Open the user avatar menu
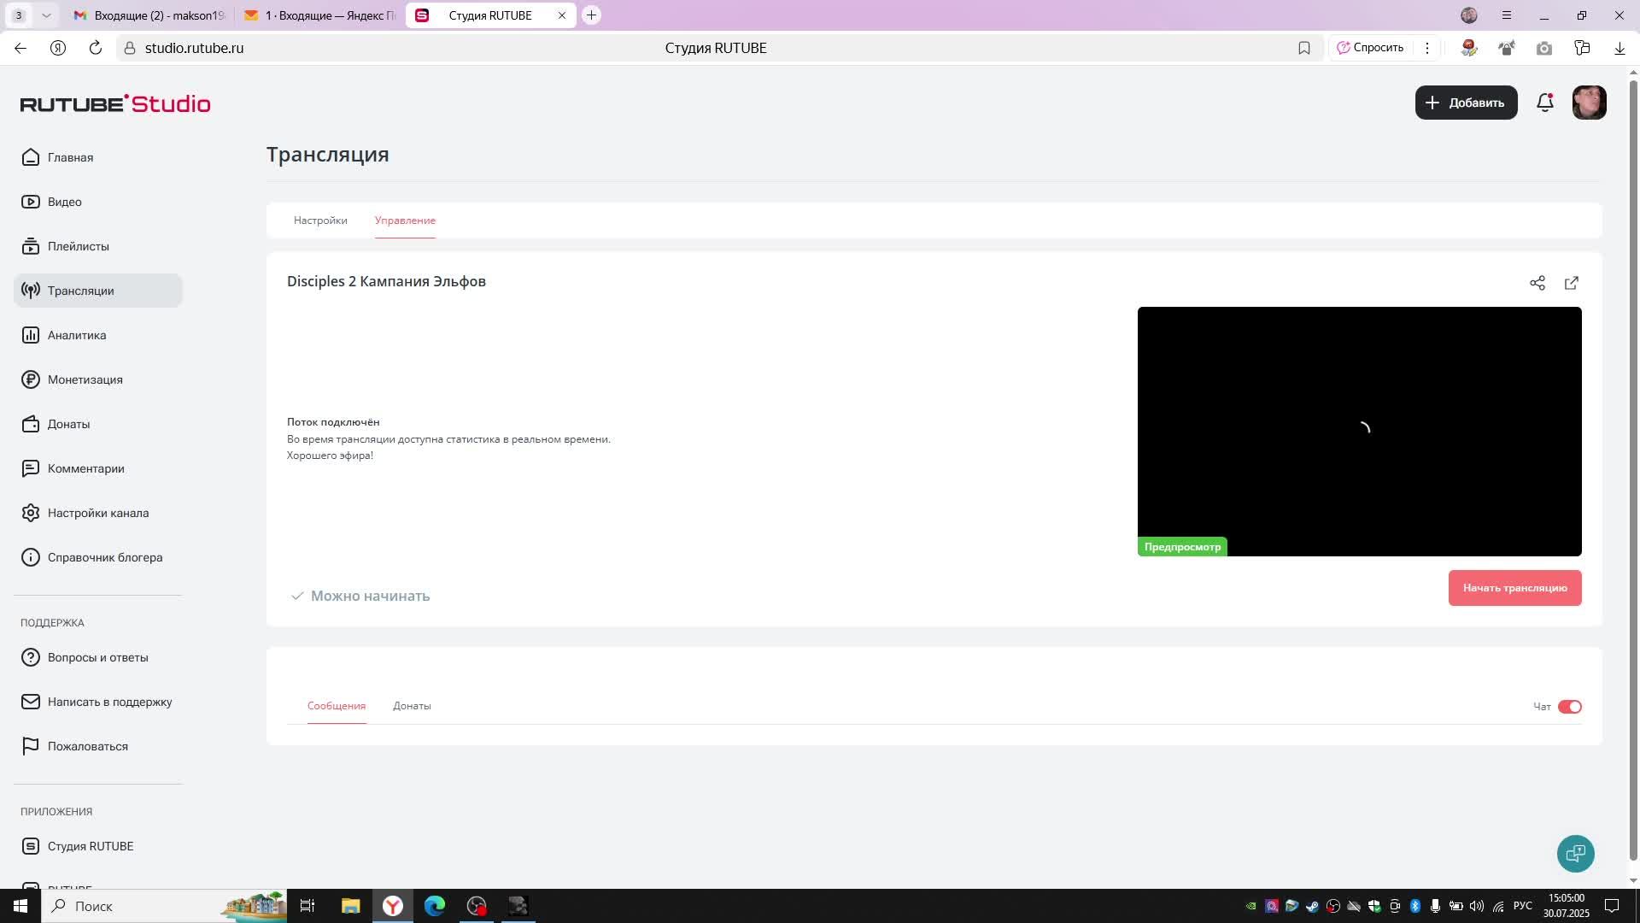The height and width of the screenshot is (923, 1640). (1589, 103)
